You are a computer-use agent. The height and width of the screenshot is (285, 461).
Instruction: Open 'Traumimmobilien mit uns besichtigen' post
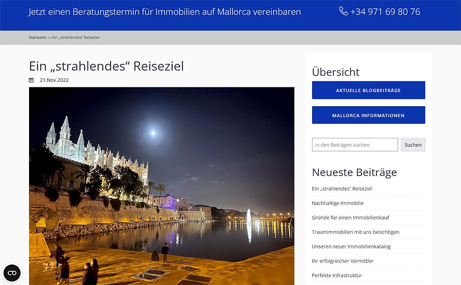pyautogui.click(x=355, y=232)
